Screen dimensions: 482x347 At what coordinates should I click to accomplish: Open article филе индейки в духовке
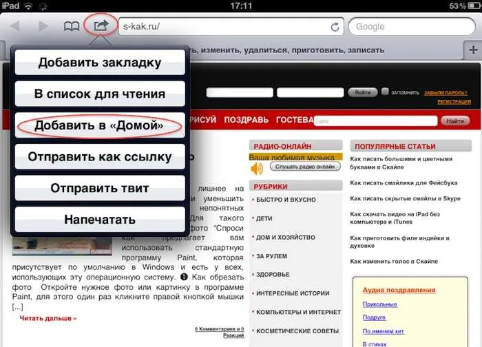pyautogui.click(x=399, y=242)
